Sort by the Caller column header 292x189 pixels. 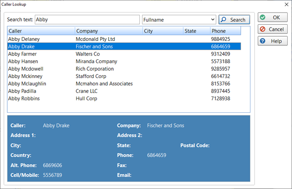point(41,31)
